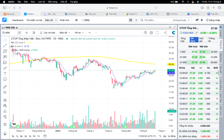Open the notifications bell

202,20
